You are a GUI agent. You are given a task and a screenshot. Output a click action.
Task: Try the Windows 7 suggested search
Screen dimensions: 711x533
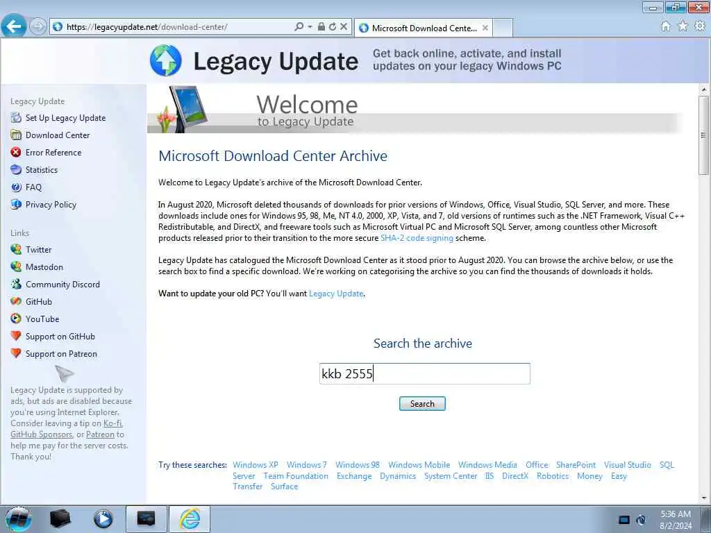point(306,464)
